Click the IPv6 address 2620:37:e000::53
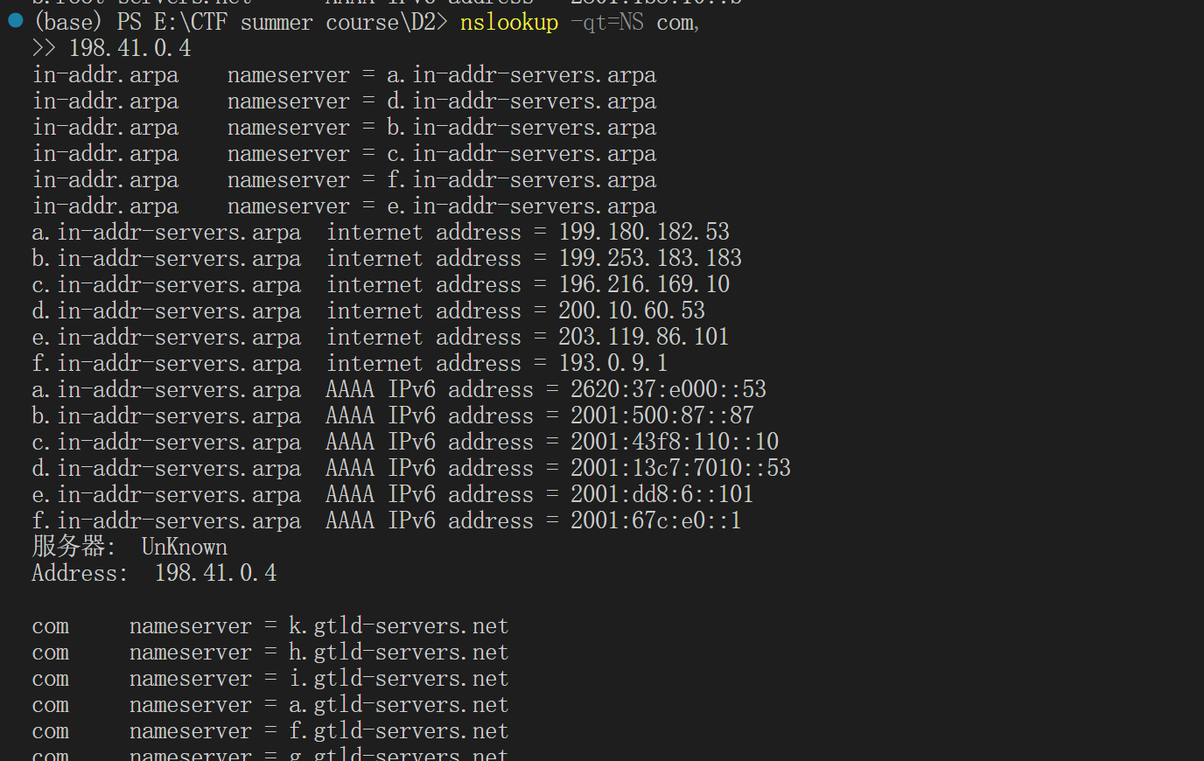This screenshot has width=1204, height=761. (668, 389)
